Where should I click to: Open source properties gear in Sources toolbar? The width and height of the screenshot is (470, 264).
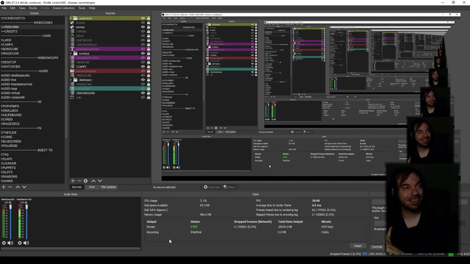tap(86, 181)
